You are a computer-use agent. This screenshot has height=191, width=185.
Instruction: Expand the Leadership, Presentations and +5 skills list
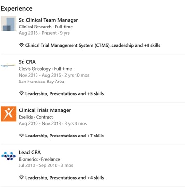pos(64,94)
